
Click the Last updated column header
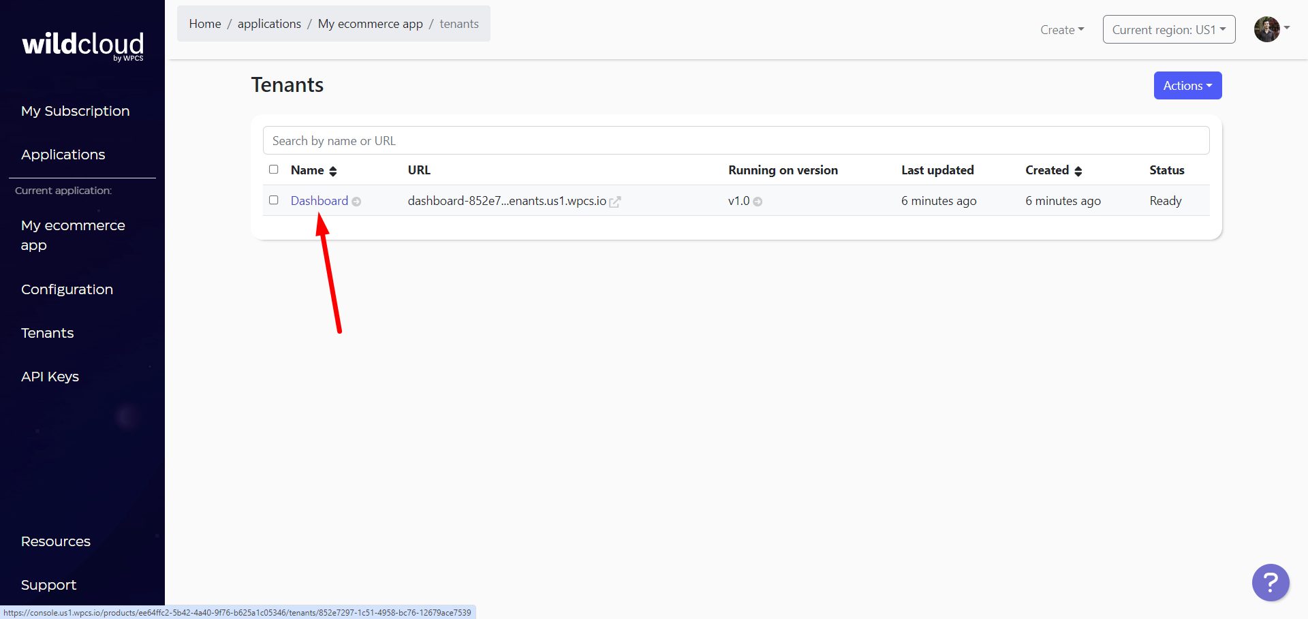click(x=937, y=170)
